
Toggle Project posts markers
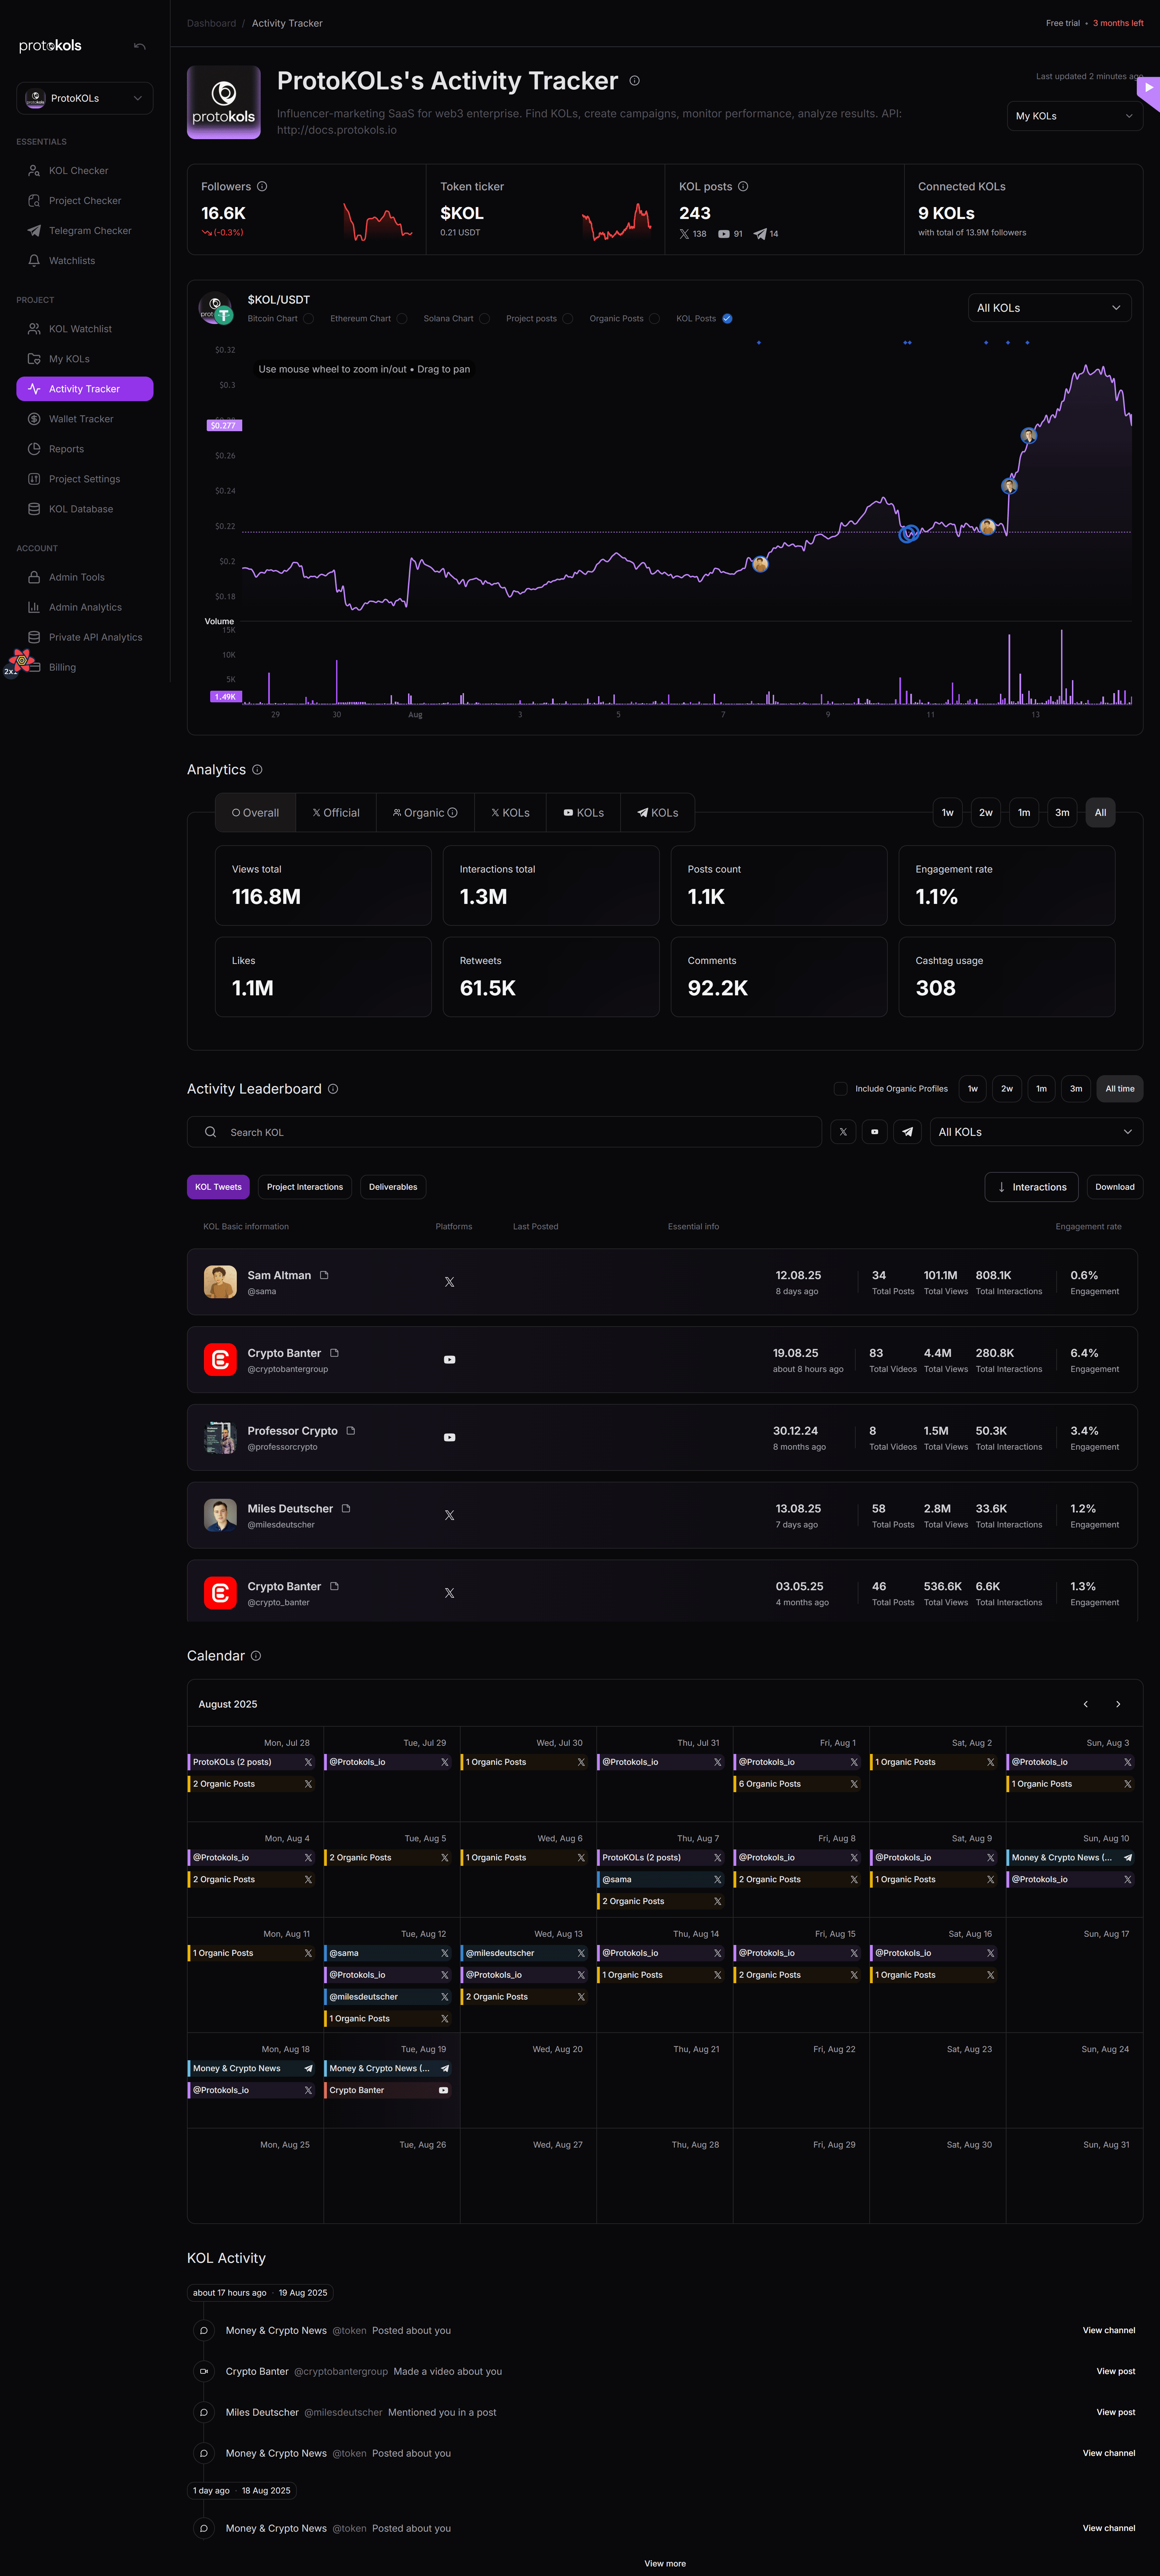(x=568, y=319)
